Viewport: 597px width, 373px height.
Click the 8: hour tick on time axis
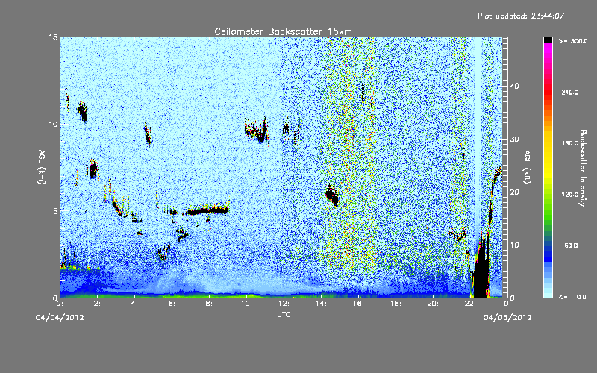click(x=209, y=304)
